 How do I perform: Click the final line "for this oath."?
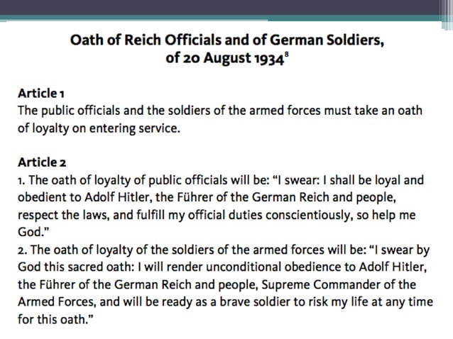coord(55,319)
